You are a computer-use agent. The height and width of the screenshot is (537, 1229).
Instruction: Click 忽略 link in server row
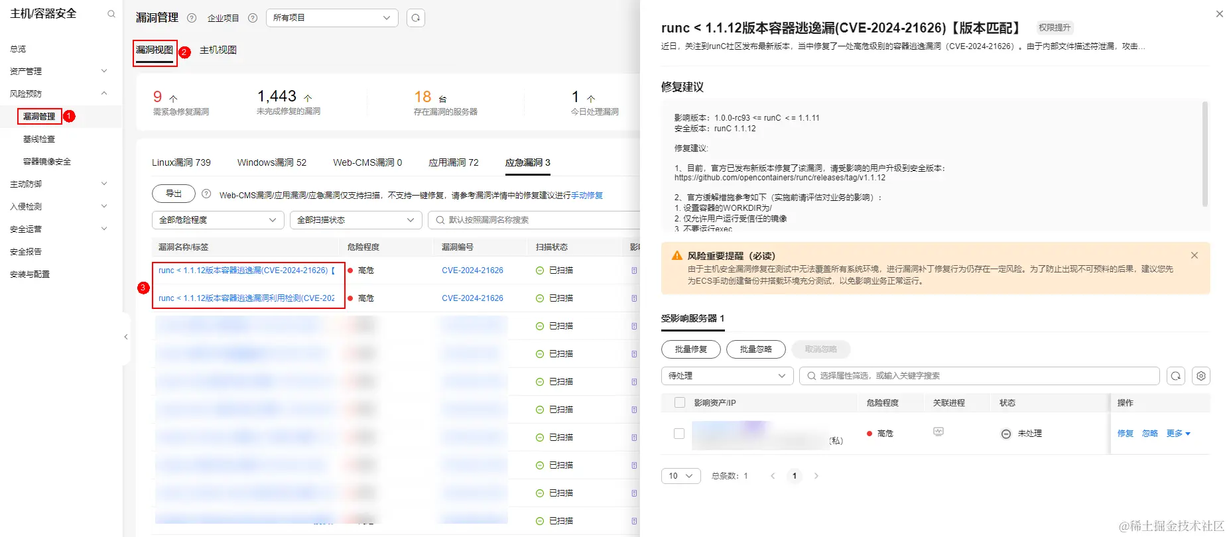tap(1150, 434)
